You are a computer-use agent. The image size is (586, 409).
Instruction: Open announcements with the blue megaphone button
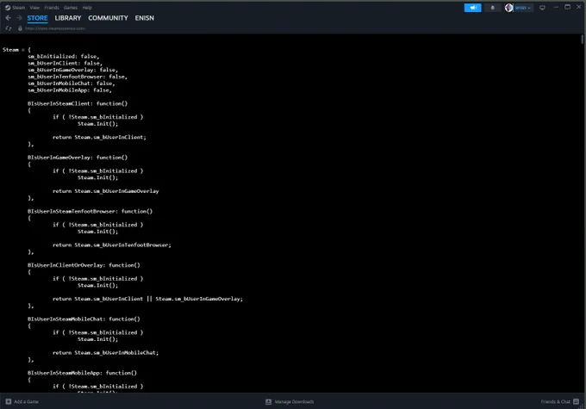[473, 8]
